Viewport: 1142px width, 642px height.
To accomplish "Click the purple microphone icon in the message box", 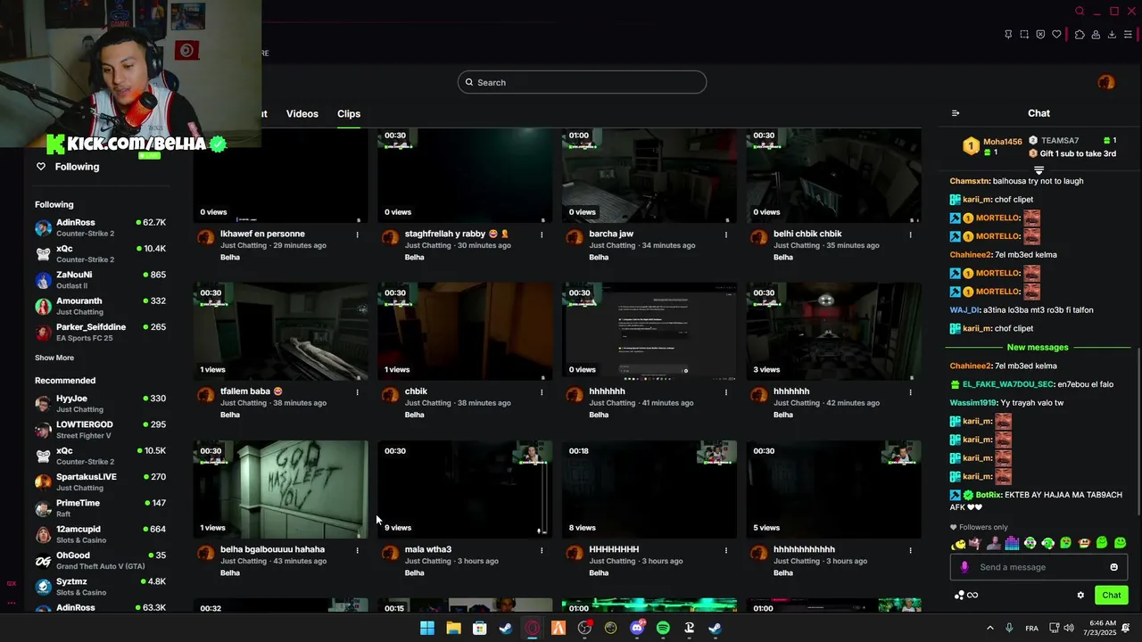I will pyautogui.click(x=964, y=567).
